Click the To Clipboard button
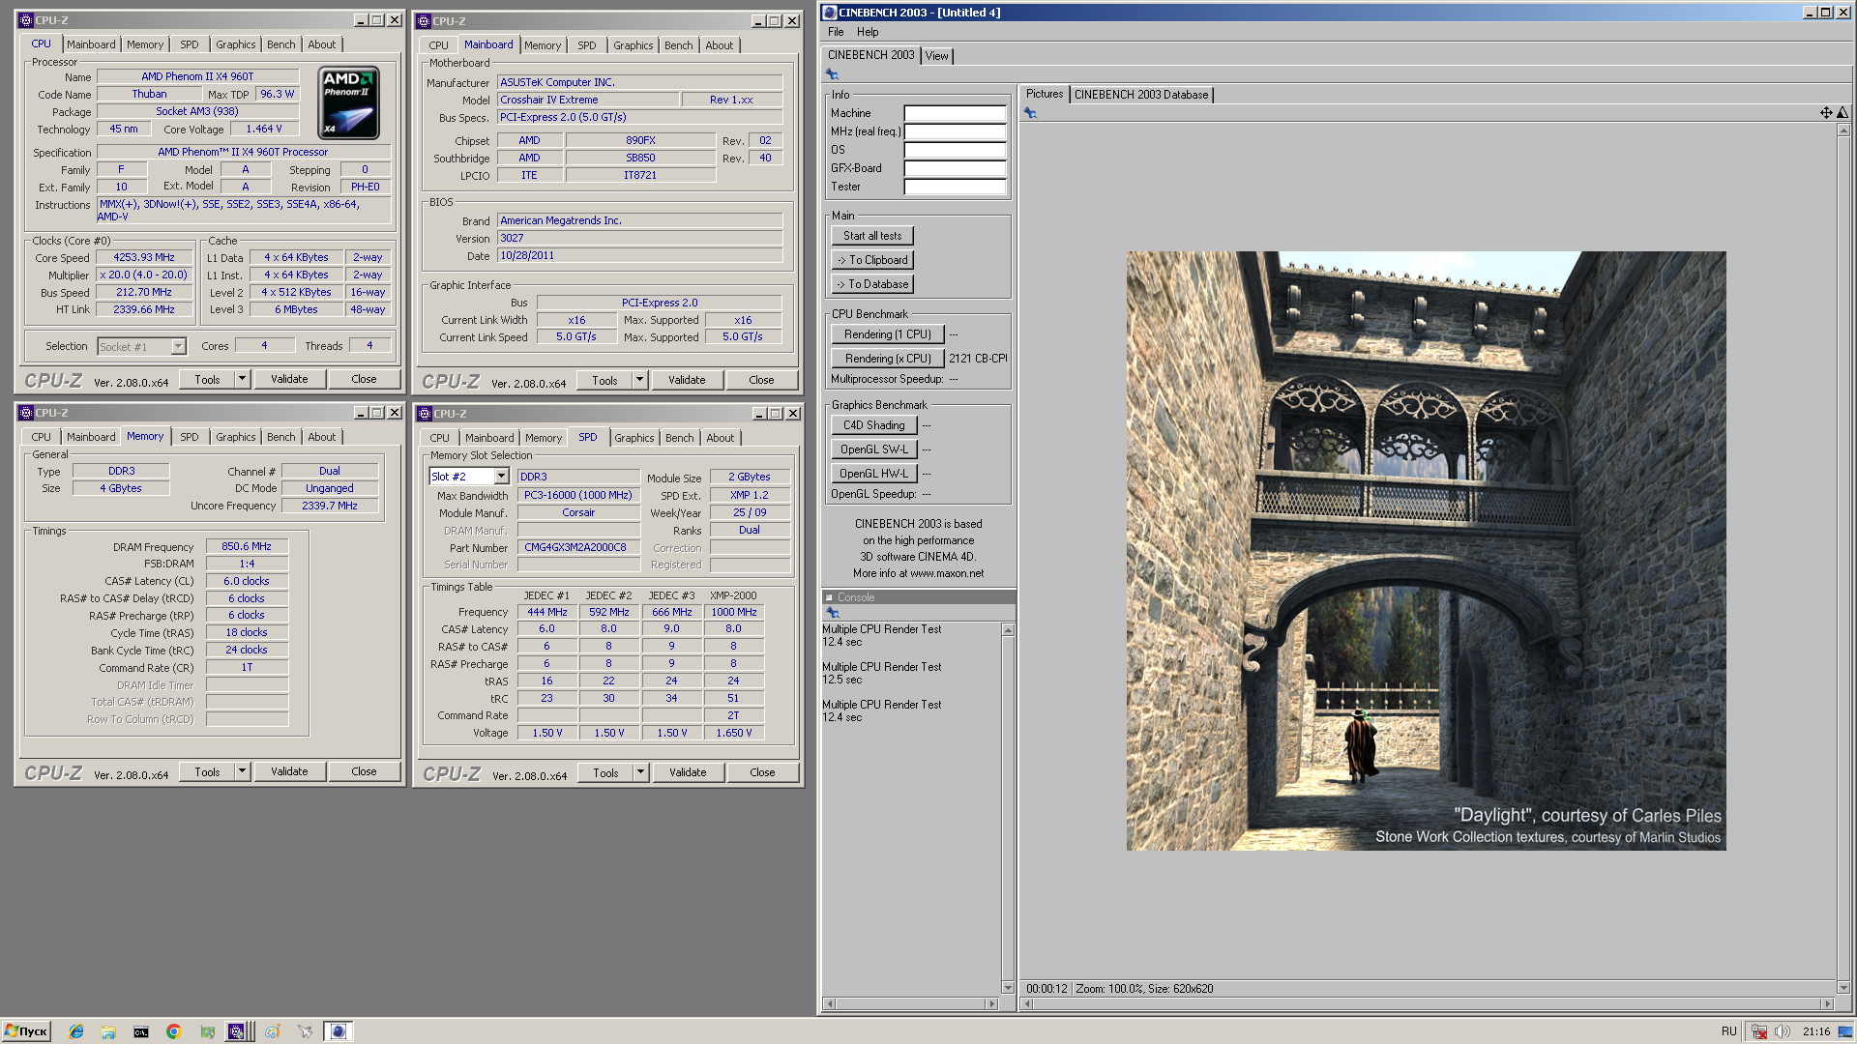Viewport: 1857px width, 1044px height. point(872,260)
